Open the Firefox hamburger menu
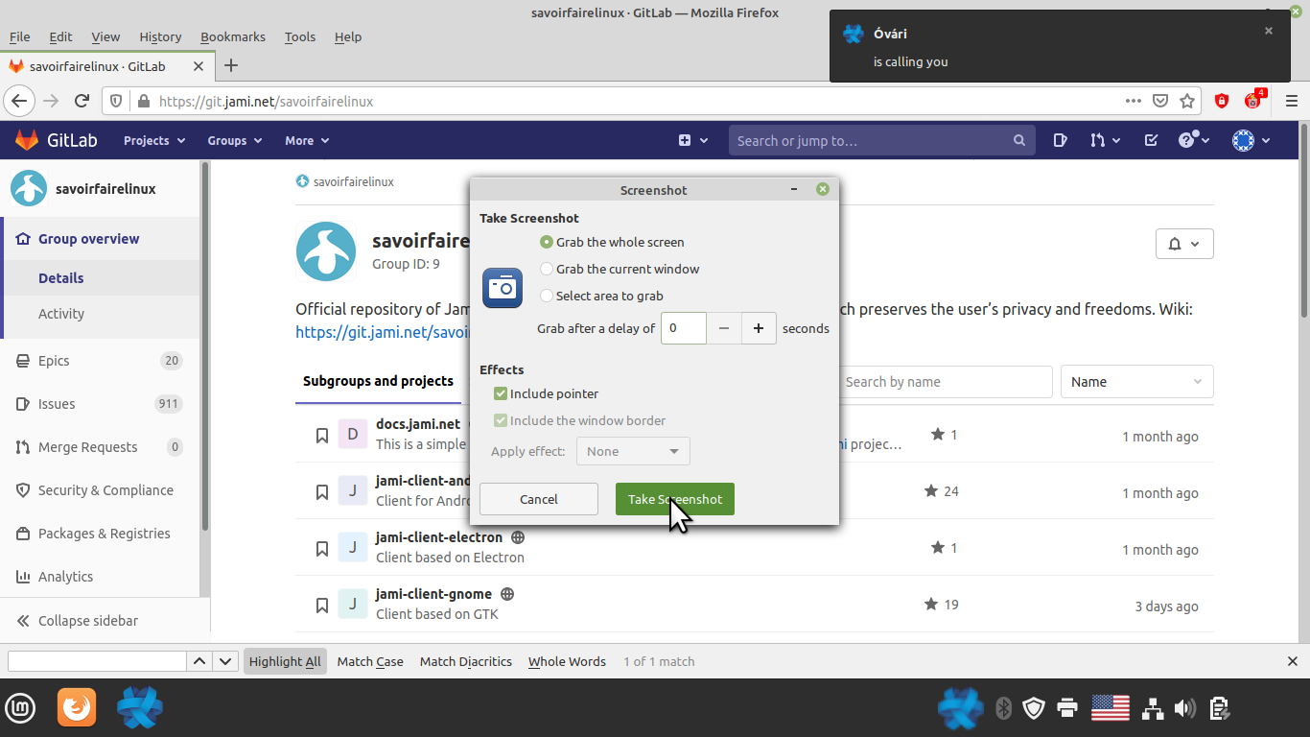The height and width of the screenshot is (737, 1310). [1291, 101]
